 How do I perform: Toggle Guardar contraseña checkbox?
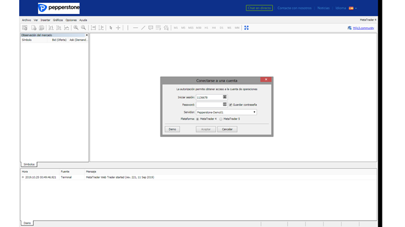coord(230,105)
